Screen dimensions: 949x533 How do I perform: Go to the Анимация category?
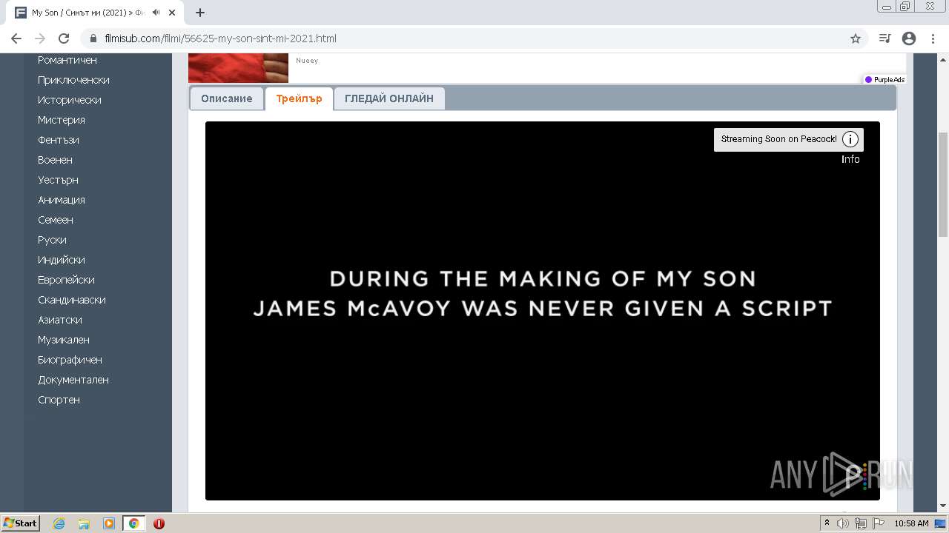tap(62, 200)
